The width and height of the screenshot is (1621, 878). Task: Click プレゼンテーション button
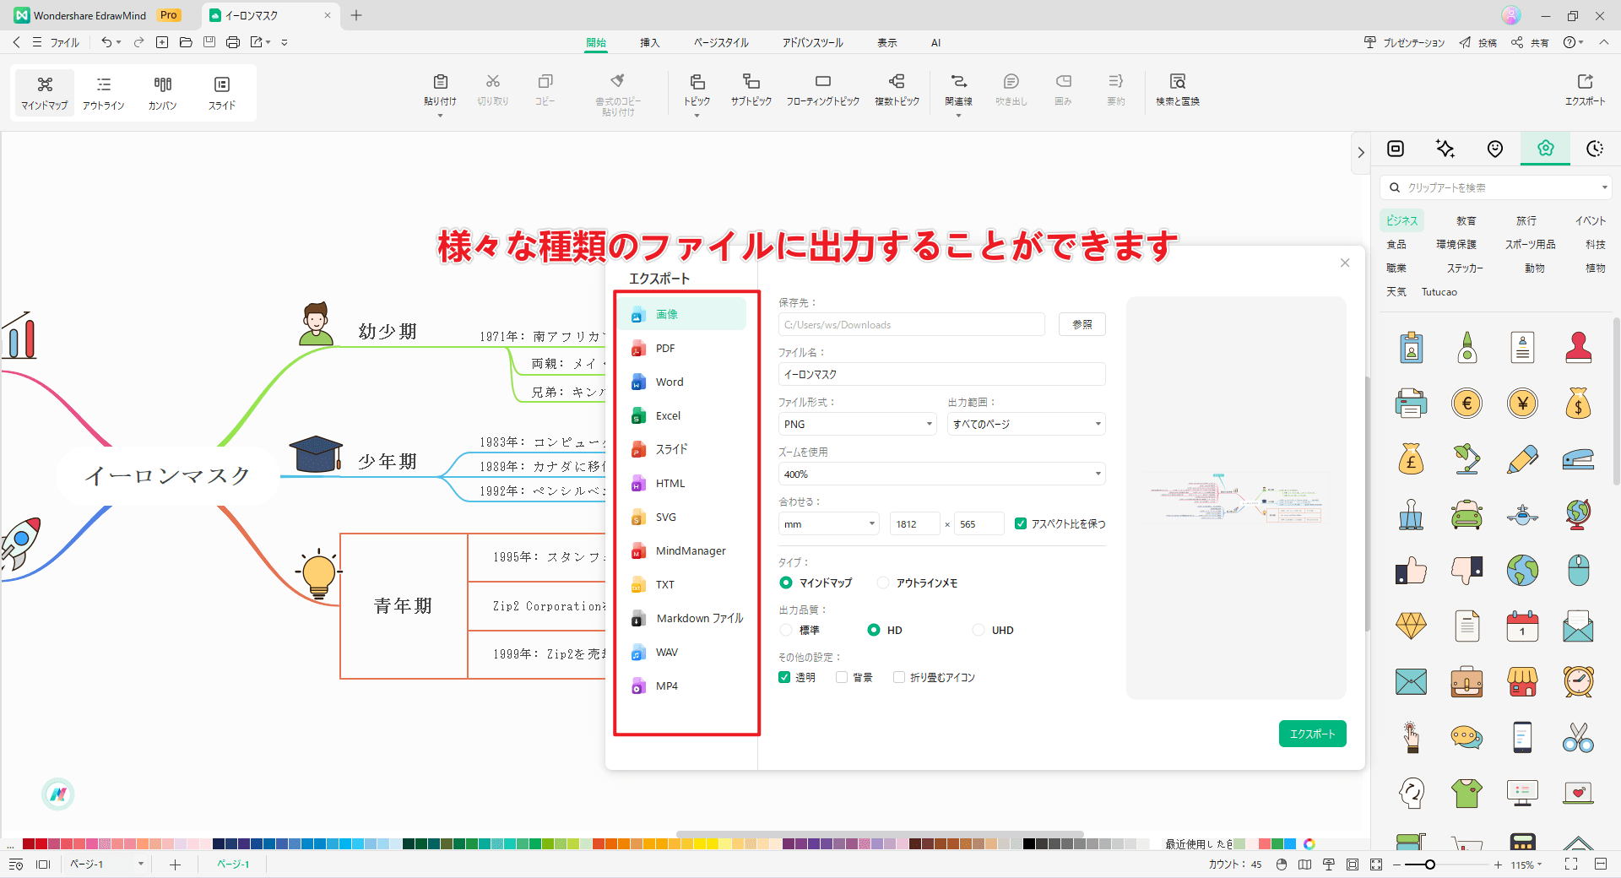(x=1405, y=42)
